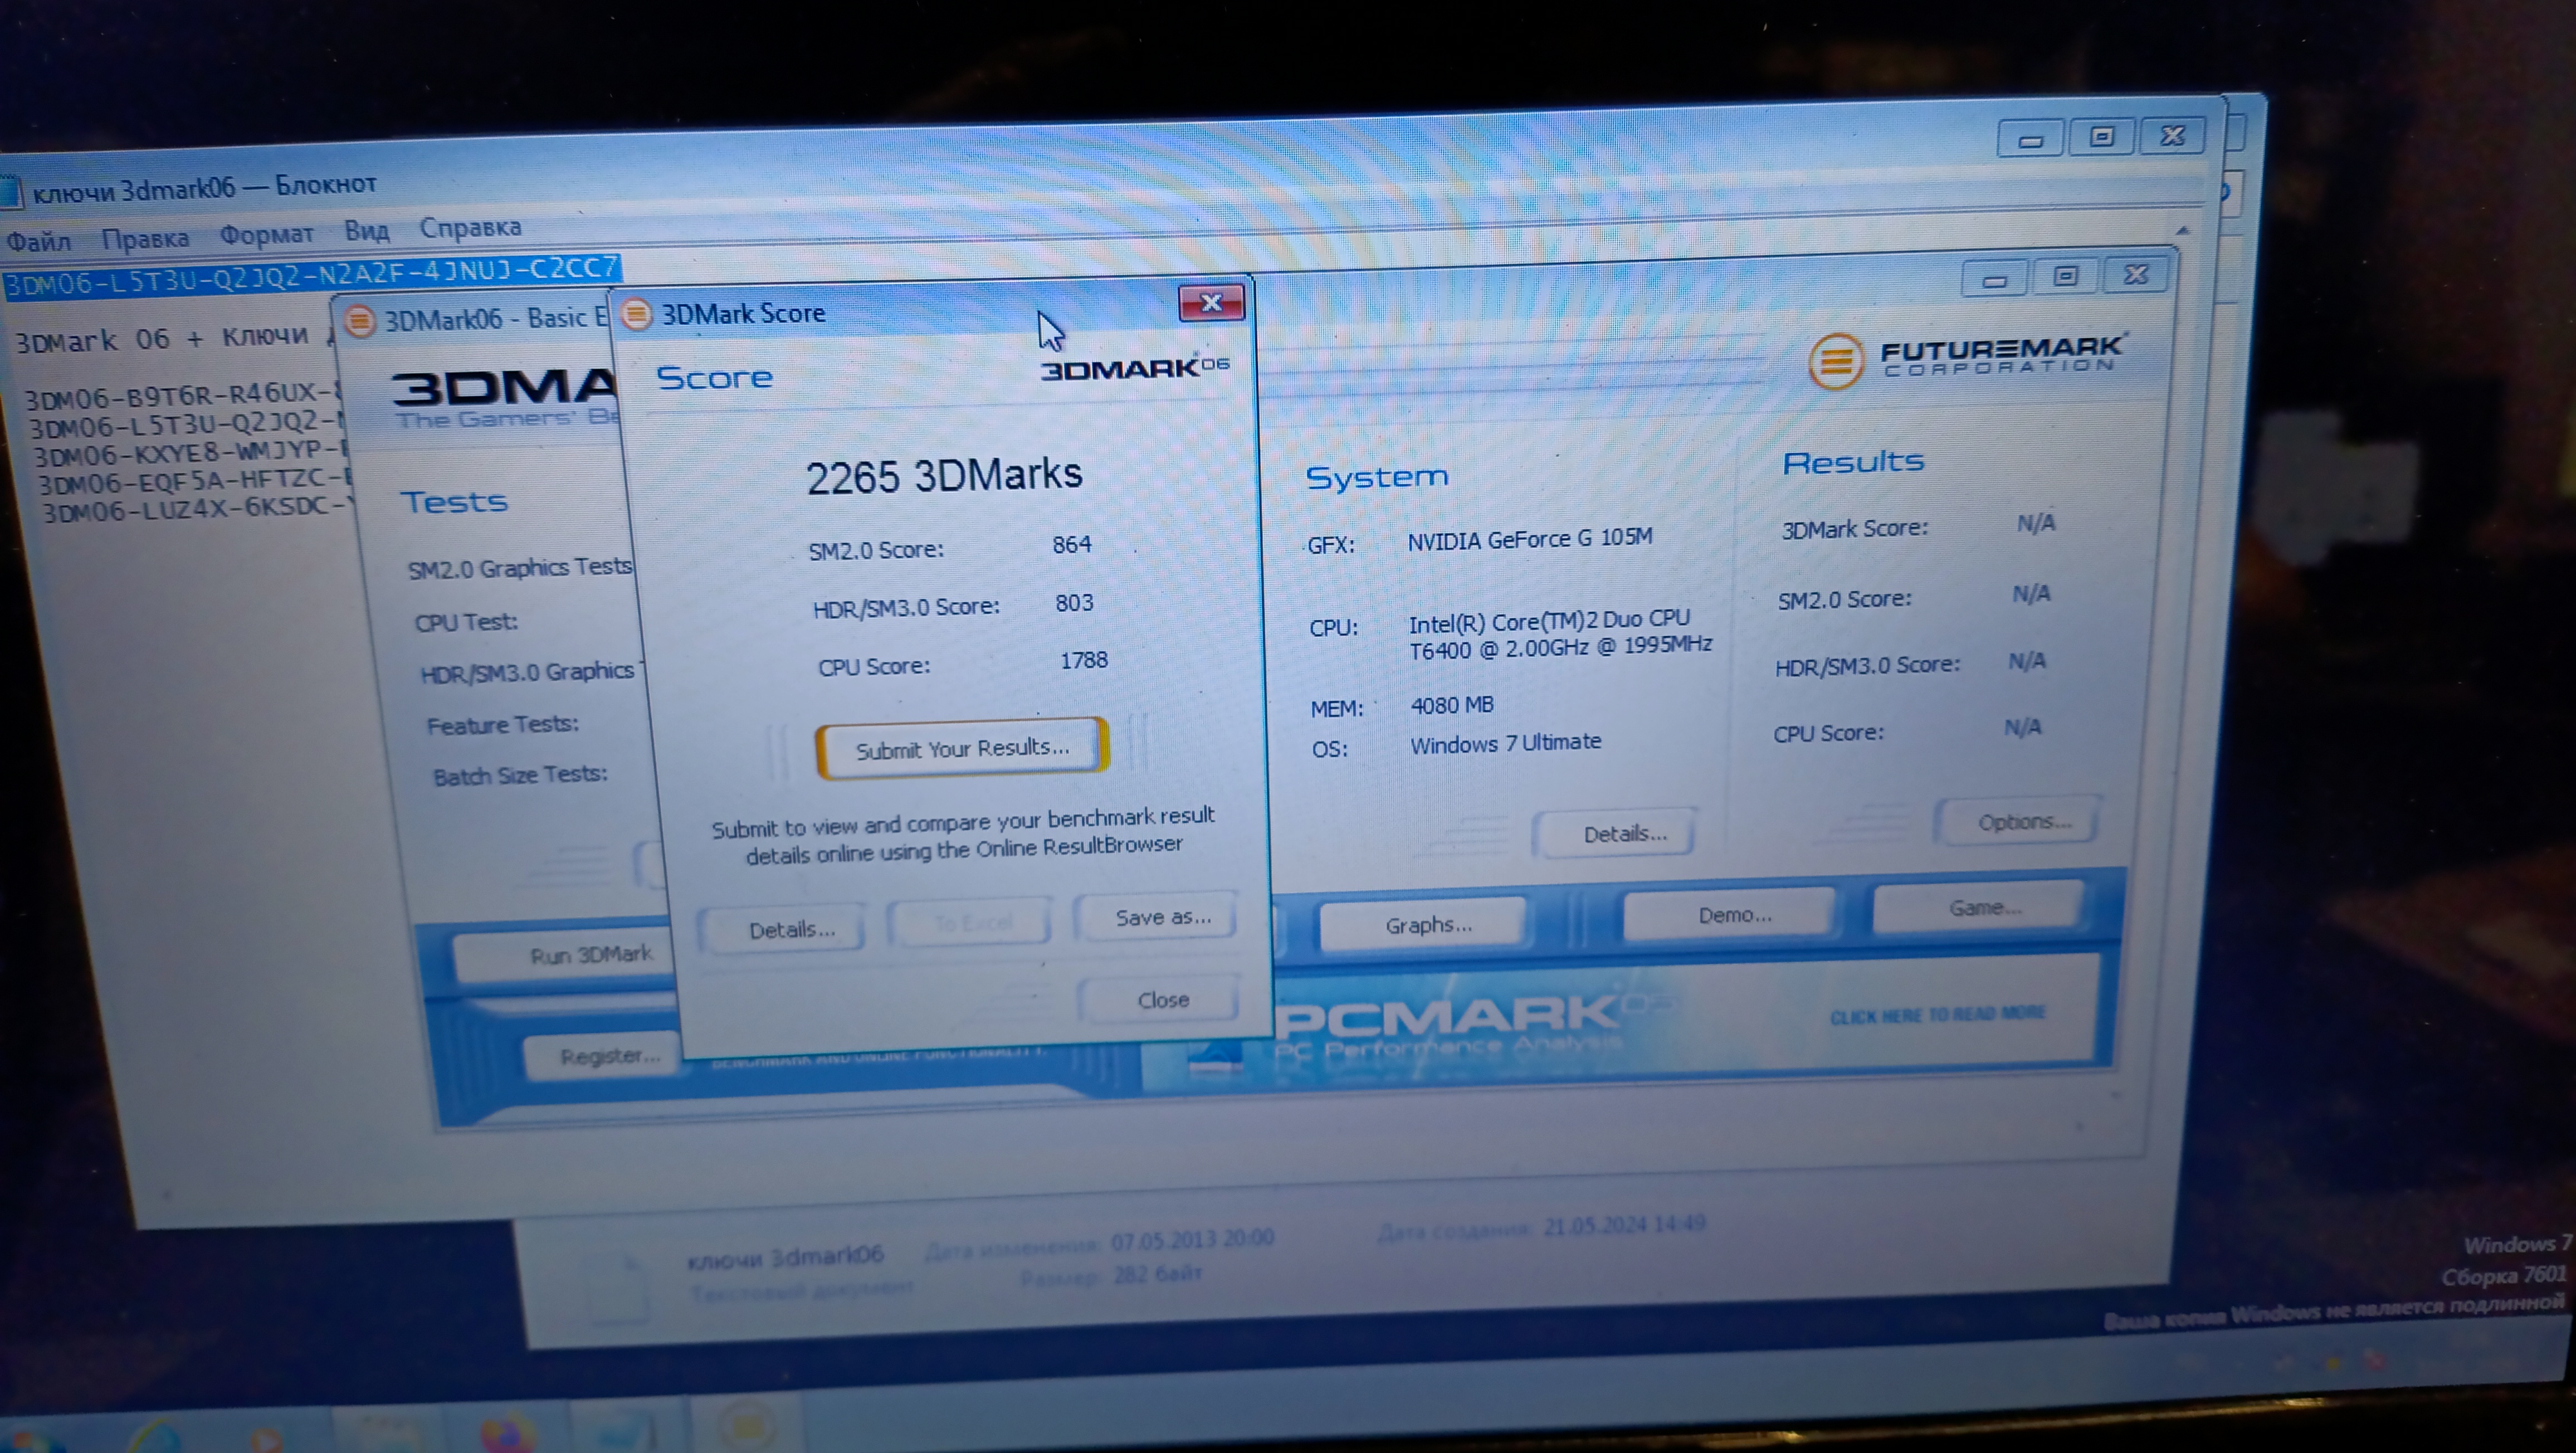This screenshot has height=1453, width=2576.
Task: Click the 2265 3DMarks score text
Action: point(944,475)
